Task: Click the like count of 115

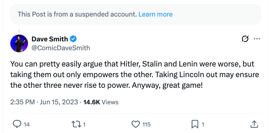Action: (146, 124)
